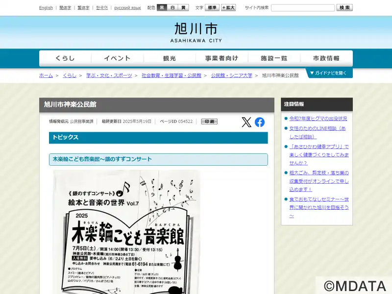Viewport: 392px width, 294px height.
Task: Click the ページID 054522 text
Action: pos(176,122)
